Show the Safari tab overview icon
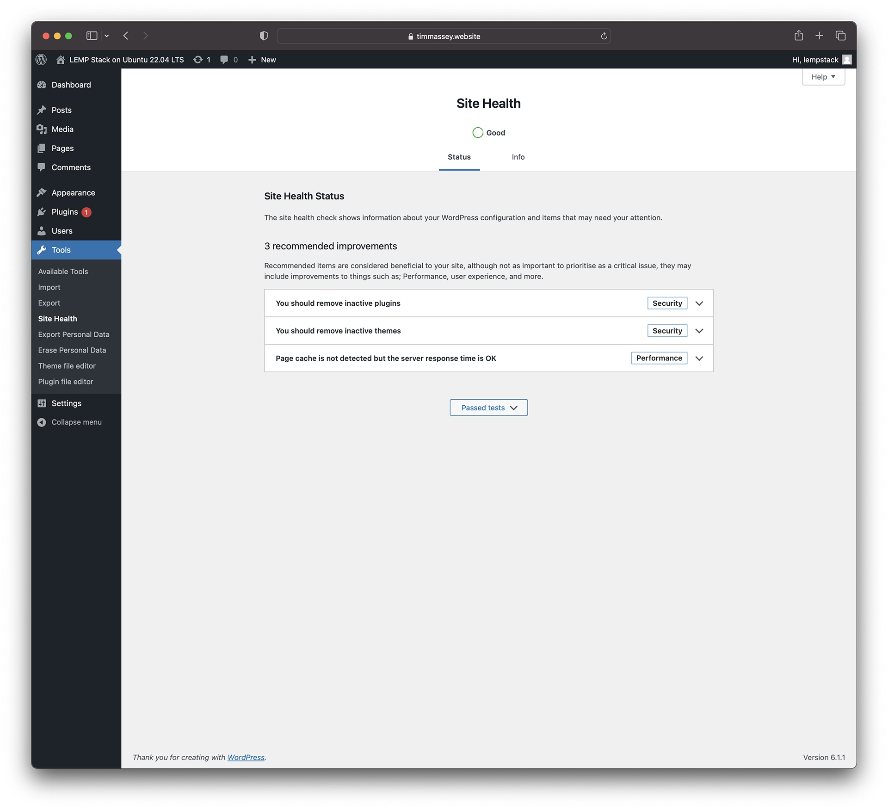Viewport: 888px width, 810px height. (x=840, y=36)
